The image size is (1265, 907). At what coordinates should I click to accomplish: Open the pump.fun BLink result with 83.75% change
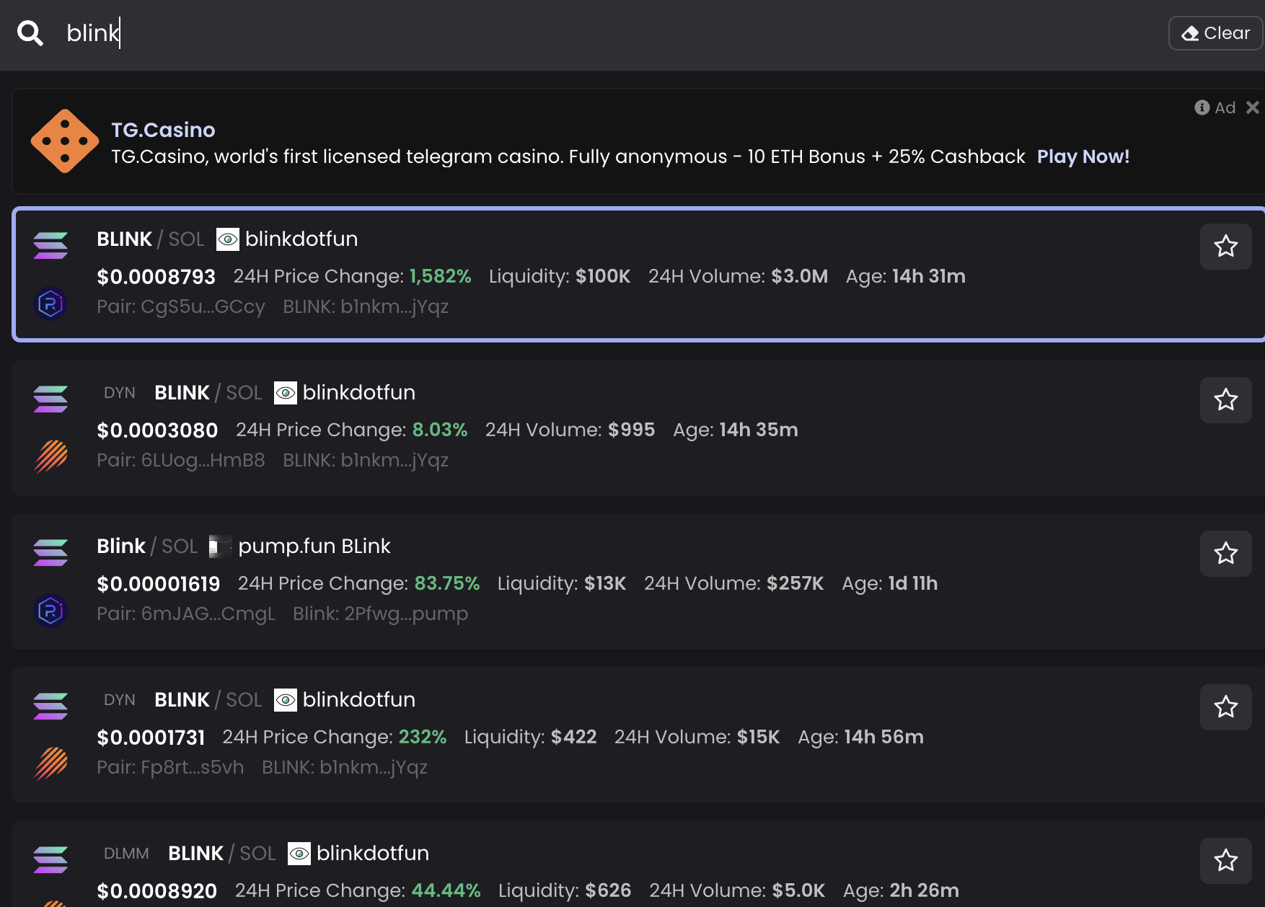point(577,583)
